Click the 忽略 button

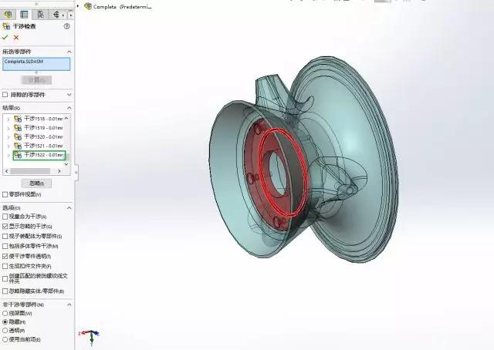[x=36, y=183]
